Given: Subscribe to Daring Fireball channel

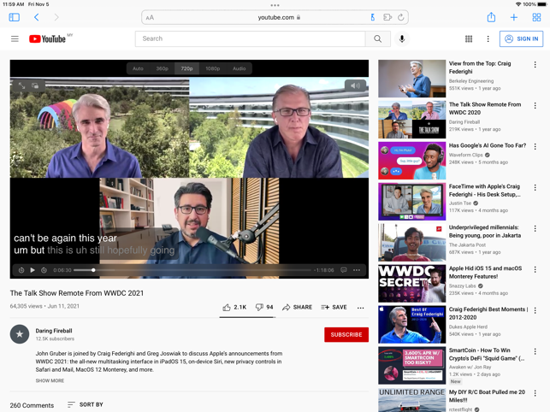Looking at the screenshot, I should [x=346, y=334].
